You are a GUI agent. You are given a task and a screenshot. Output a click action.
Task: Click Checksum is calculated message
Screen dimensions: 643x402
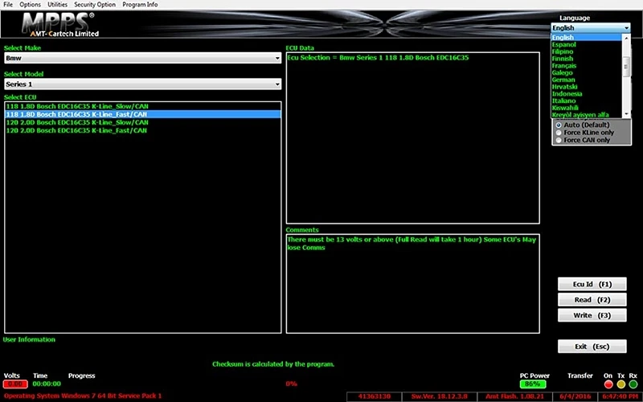(273, 364)
